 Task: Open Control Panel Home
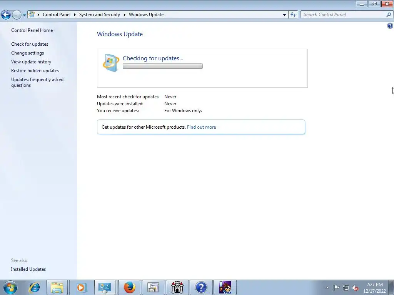tap(32, 30)
